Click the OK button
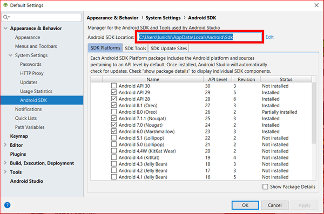Viewport: 324px width, 214px height. point(245,205)
